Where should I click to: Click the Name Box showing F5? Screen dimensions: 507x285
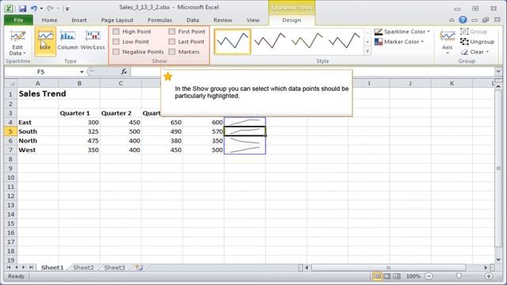(x=41, y=72)
